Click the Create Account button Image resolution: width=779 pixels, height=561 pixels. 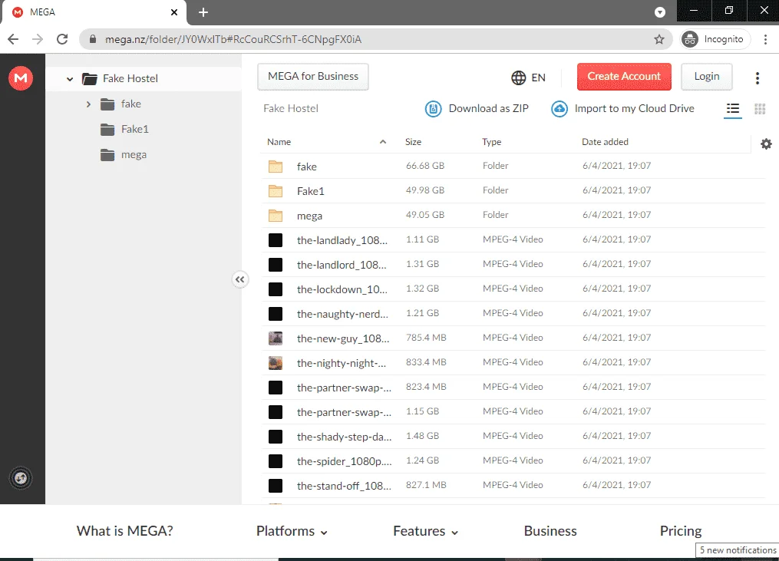coord(624,77)
